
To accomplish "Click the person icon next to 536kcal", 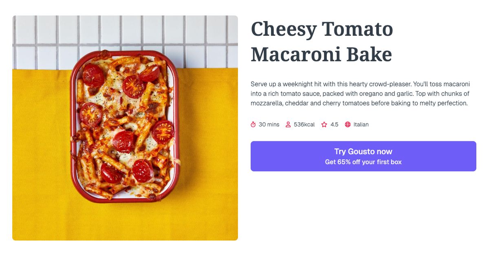I will 289,124.
